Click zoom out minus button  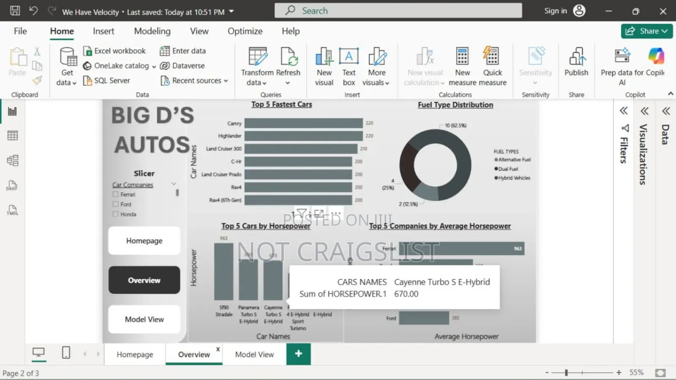(547, 372)
